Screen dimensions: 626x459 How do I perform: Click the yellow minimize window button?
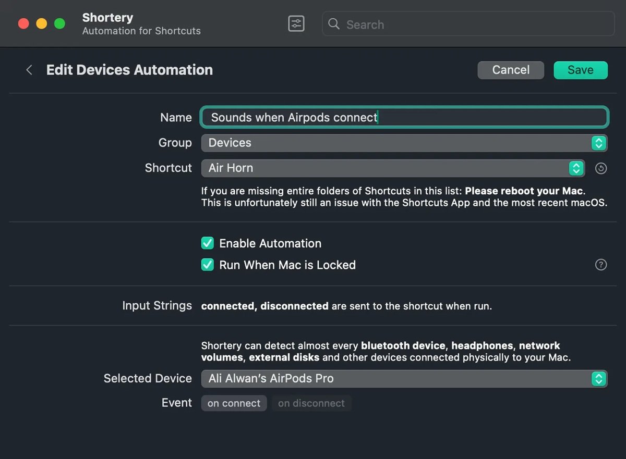(41, 23)
